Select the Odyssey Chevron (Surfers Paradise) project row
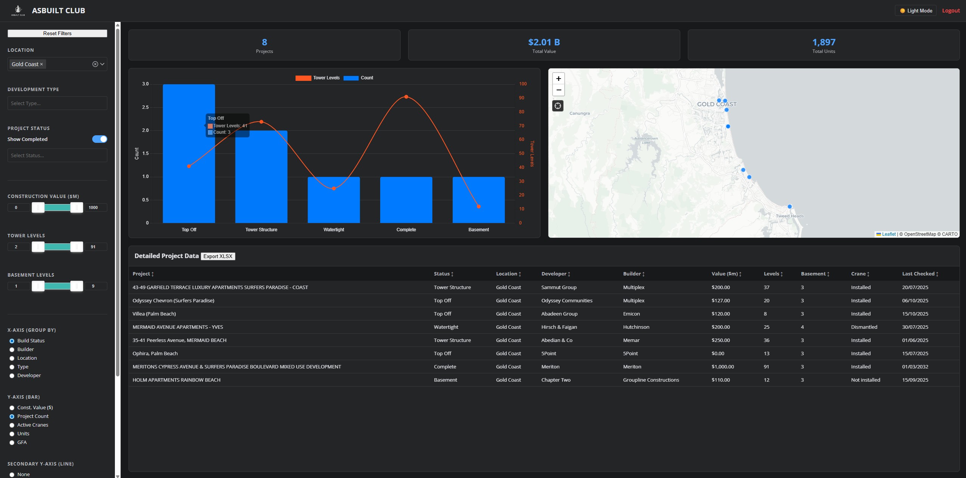This screenshot has height=478, width=966. (x=544, y=300)
